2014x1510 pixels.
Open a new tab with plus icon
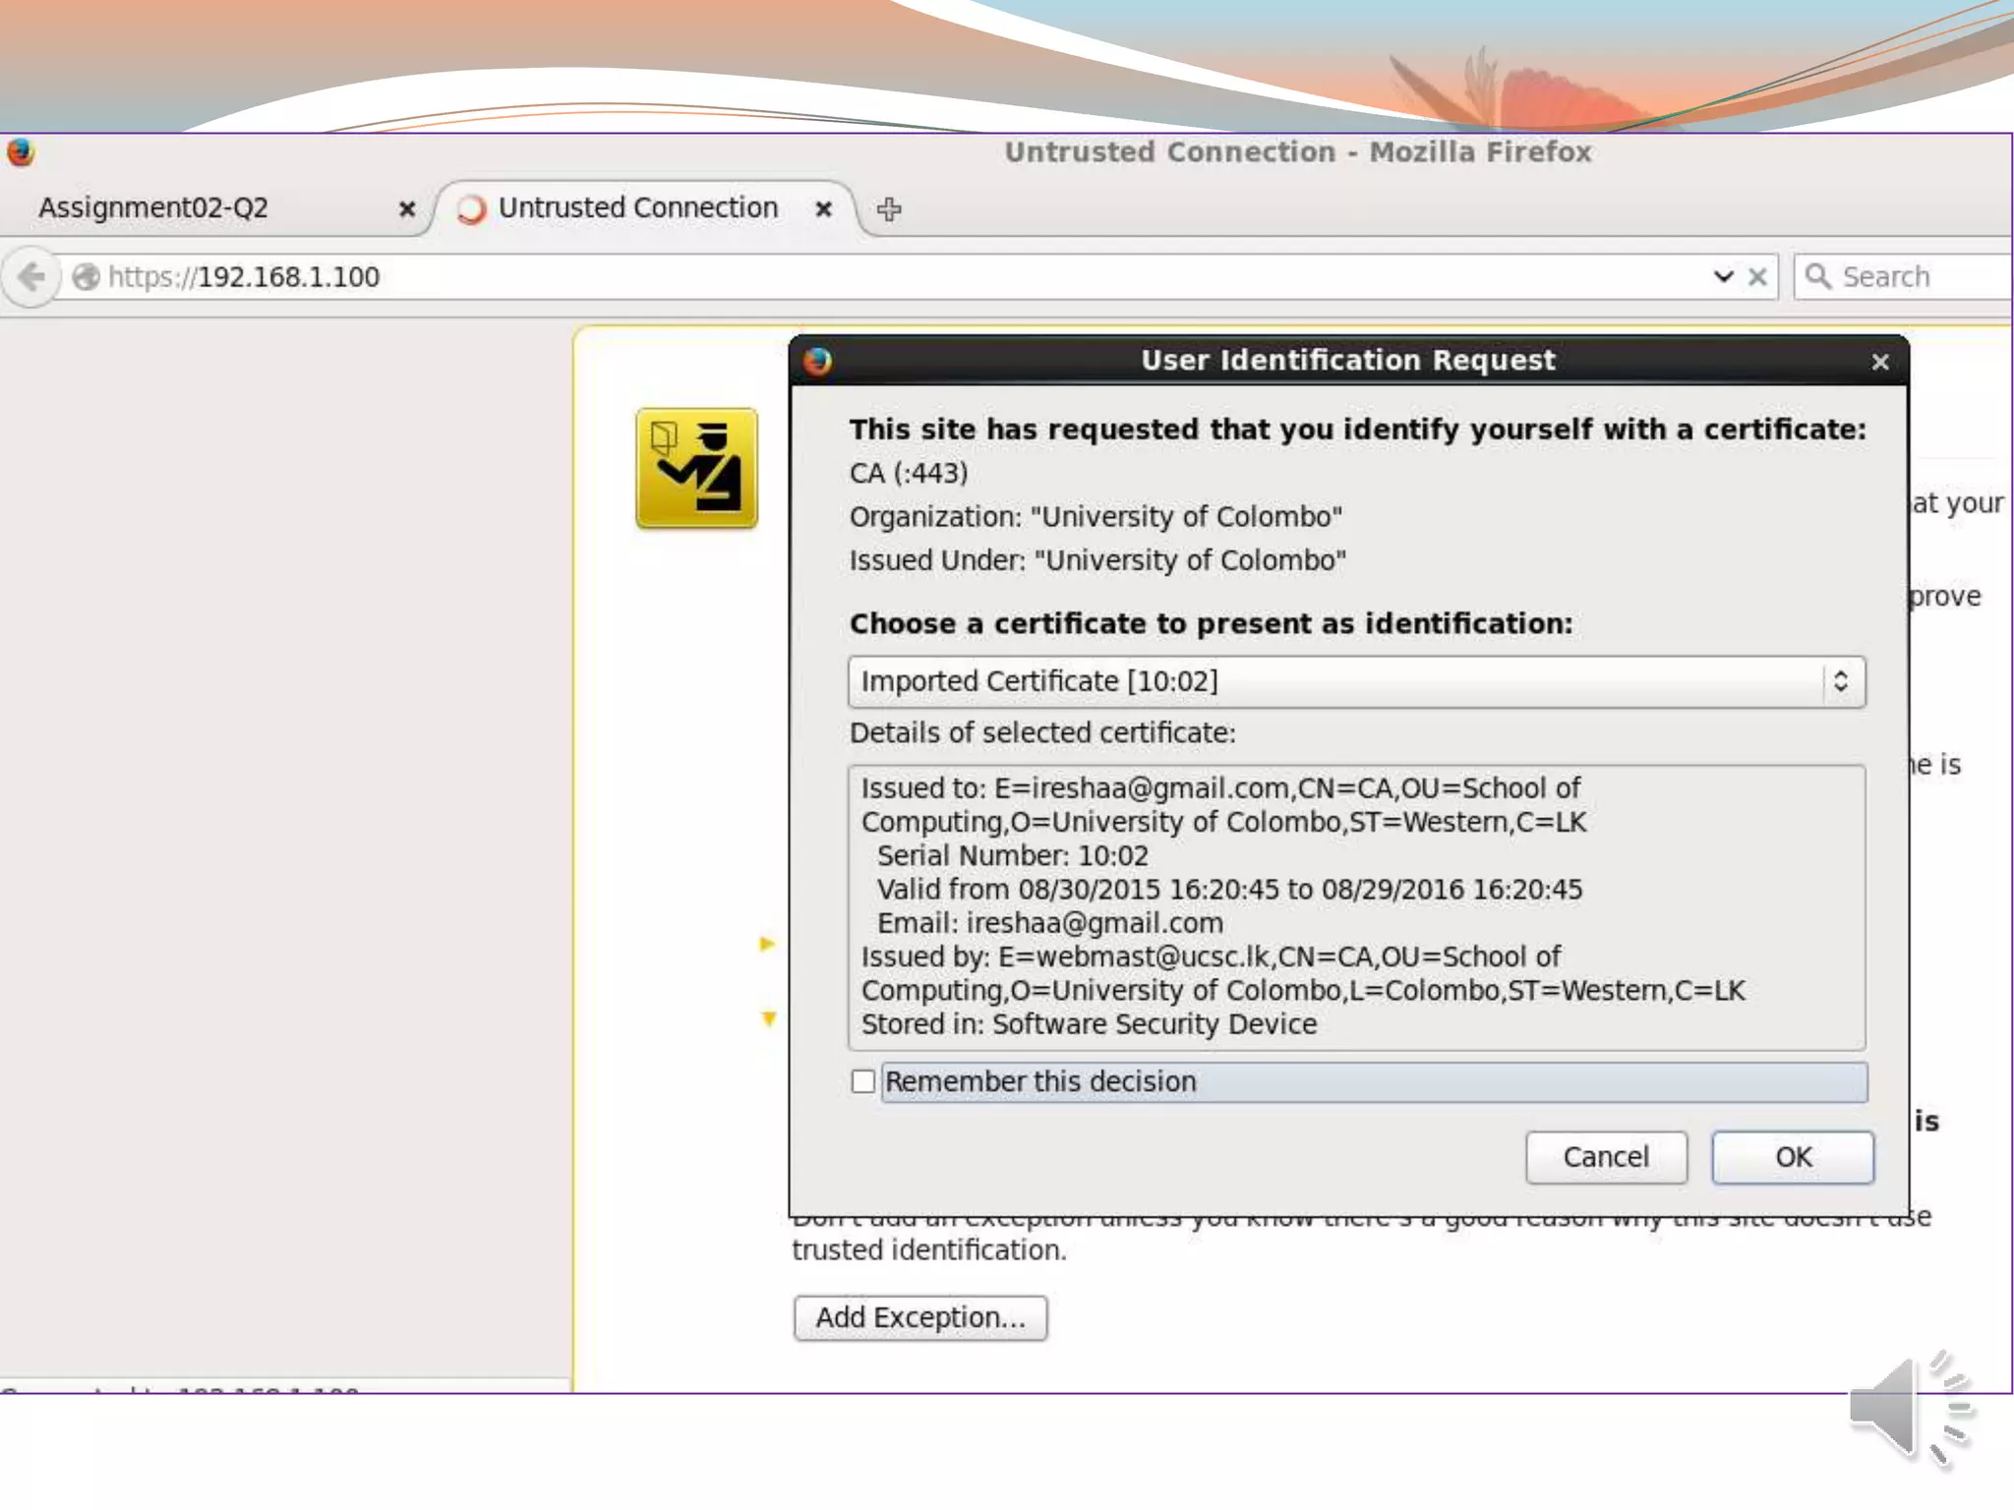pos(889,209)
